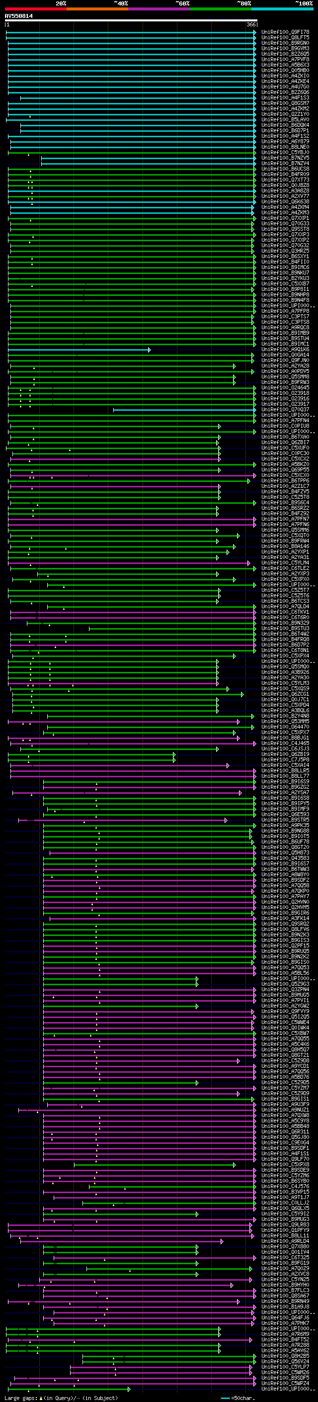Select UniRef100_C6JSJ3 hit name
The width and height of the screenshot is (318, 1402).
285,748
